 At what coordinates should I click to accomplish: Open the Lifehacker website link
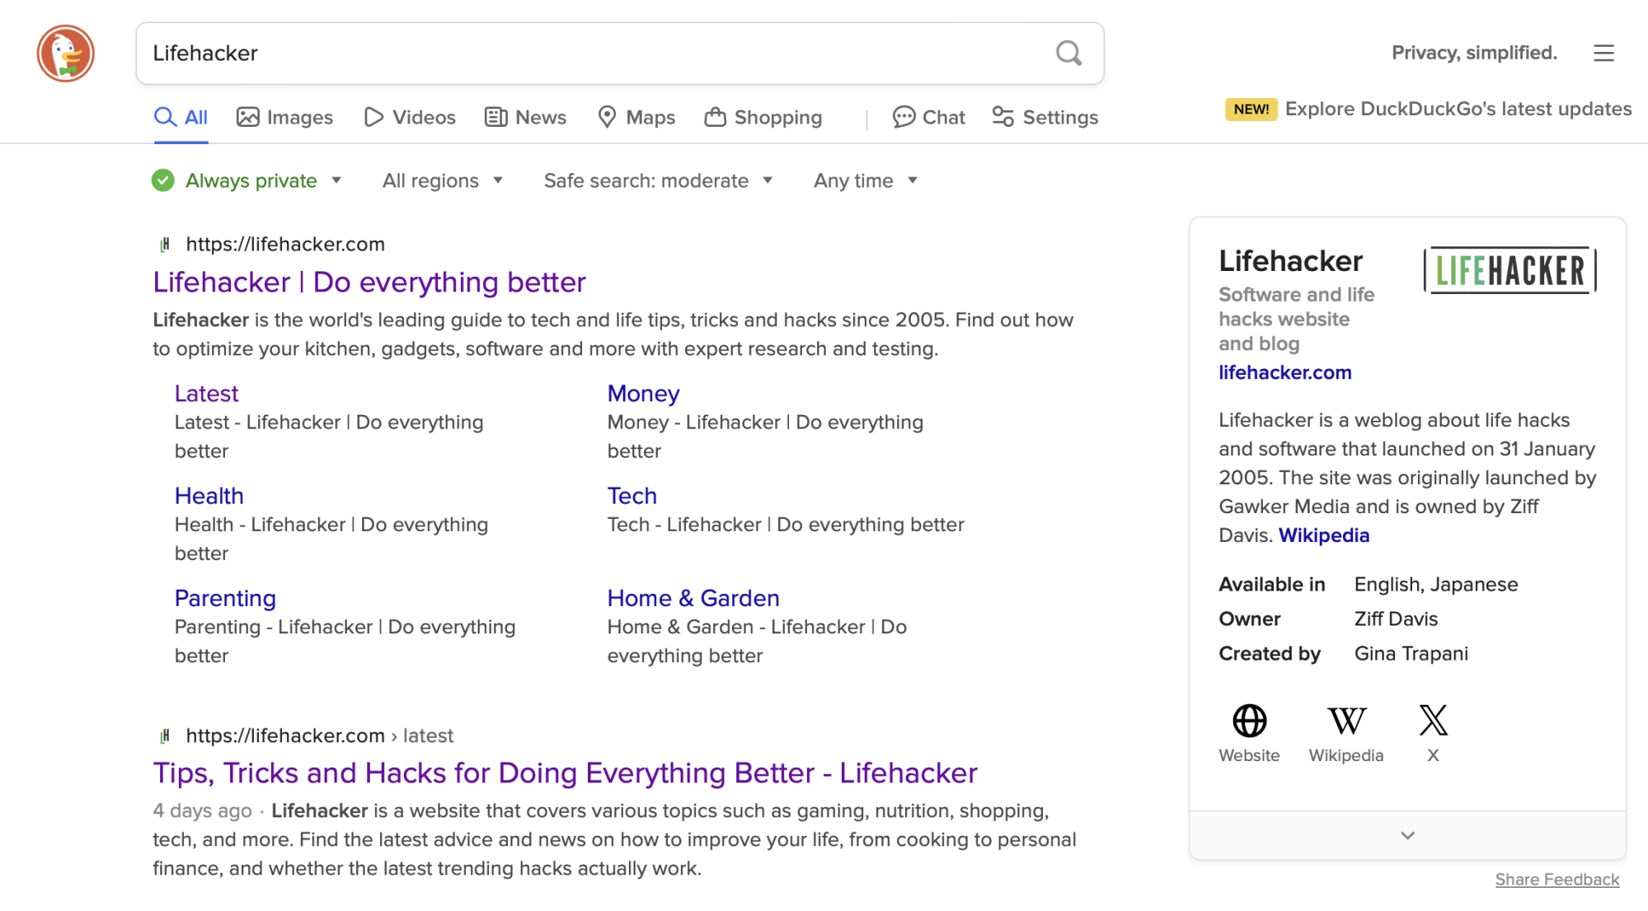tap(369, 281)
